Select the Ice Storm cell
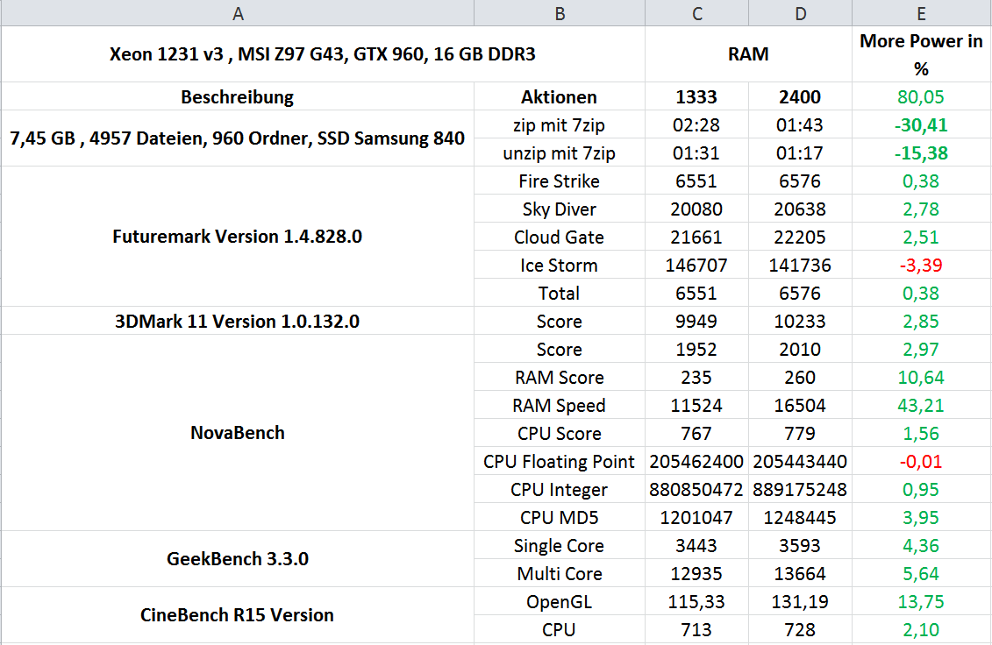 560,265
